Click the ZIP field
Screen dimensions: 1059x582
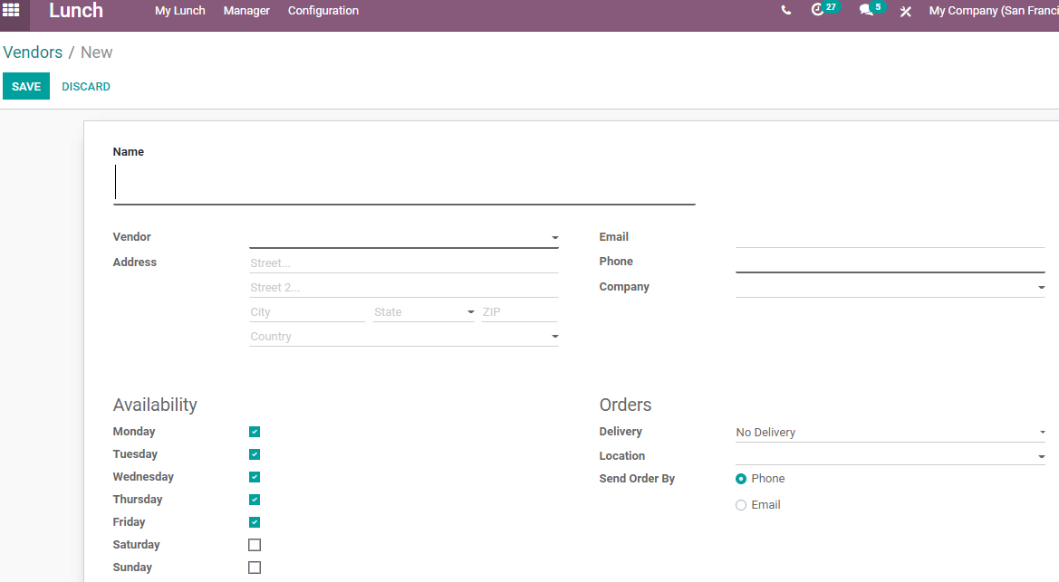click(519, 312)
